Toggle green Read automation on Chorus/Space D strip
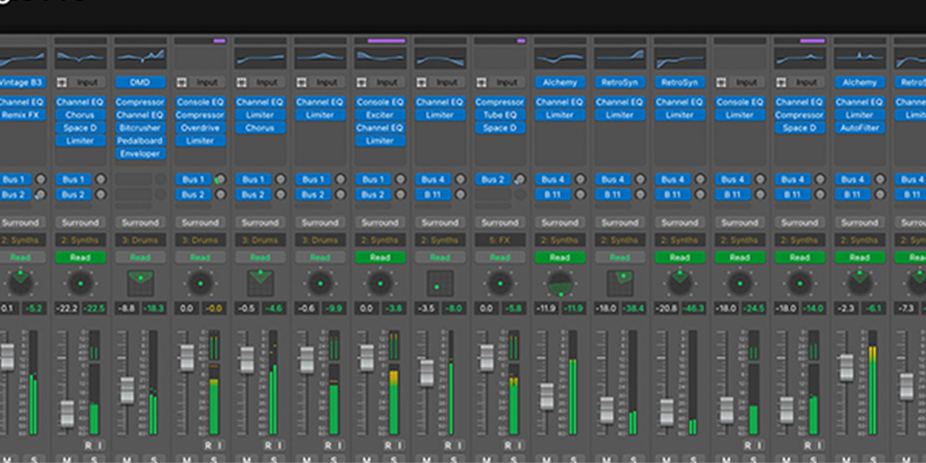Image resolution: width=926 pixels, height=463 pixels. 80,257
